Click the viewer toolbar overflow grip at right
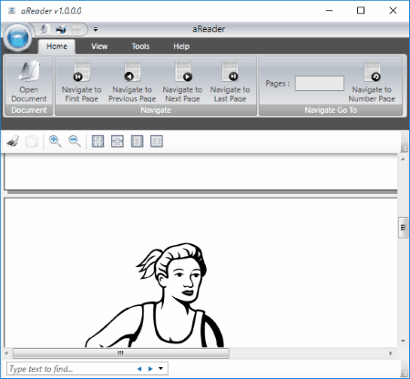This screenshot has width=410, height=379. pos(405,141)
